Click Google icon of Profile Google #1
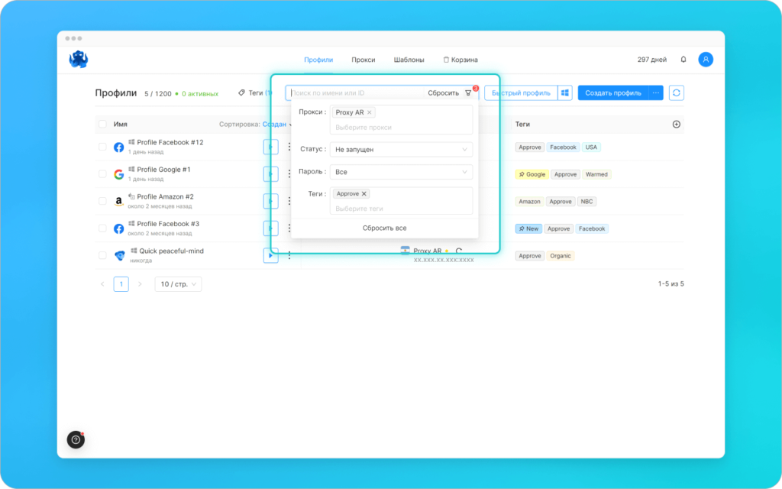Viewport: 782px width, 489px height. [118, 174]
